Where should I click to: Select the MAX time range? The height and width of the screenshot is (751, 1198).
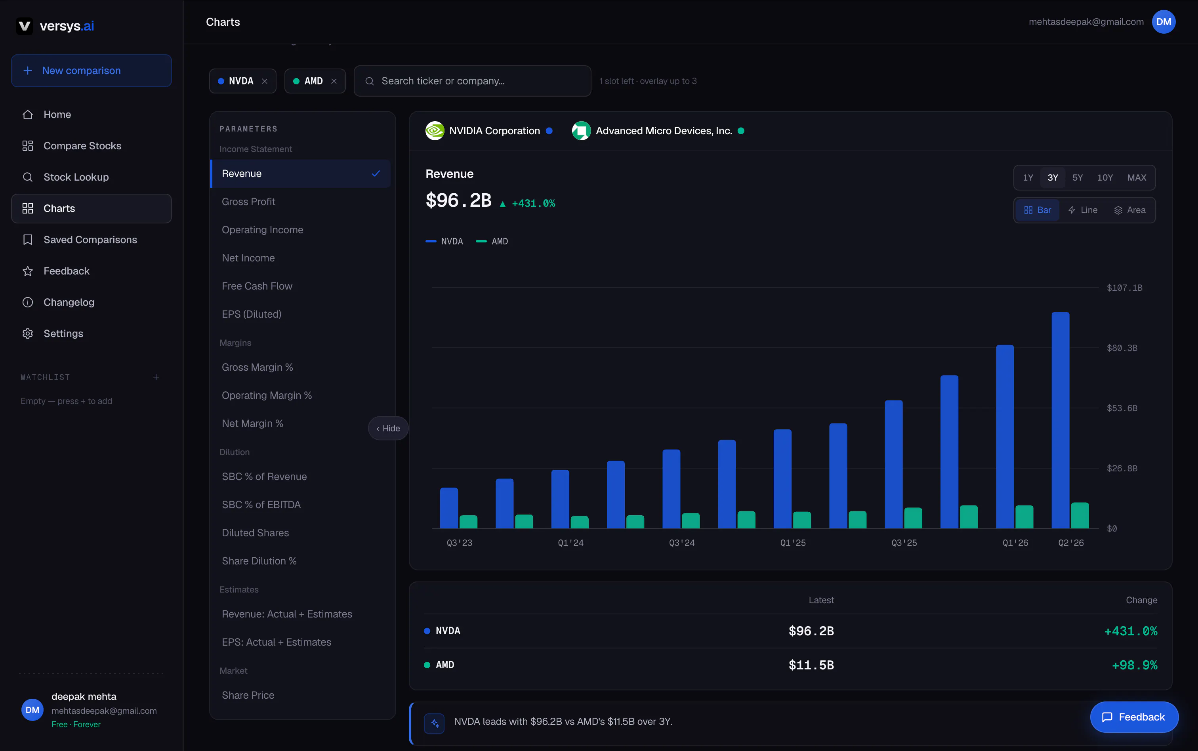[x=1137, y=178]
